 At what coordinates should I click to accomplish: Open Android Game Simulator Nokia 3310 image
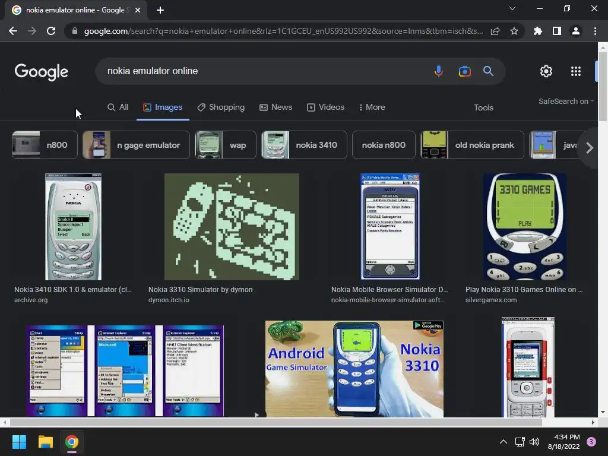click(354, 369)
